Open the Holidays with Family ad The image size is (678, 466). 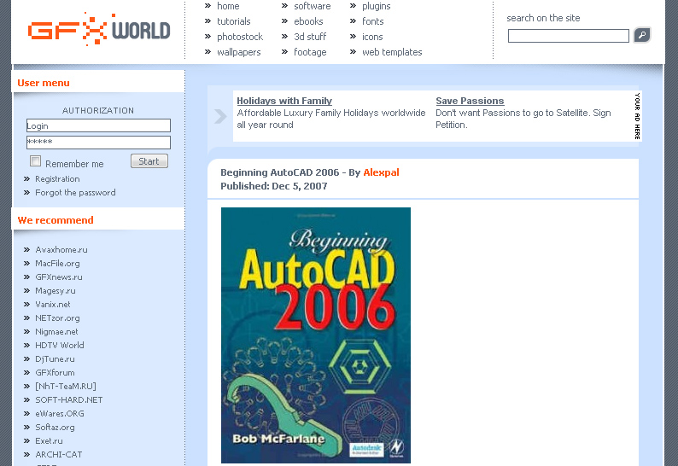point(284,101)
